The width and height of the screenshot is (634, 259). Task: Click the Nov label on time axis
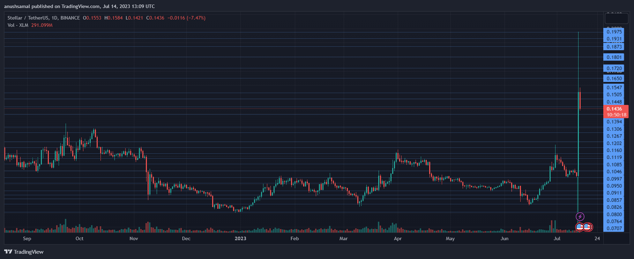(x=134, y=238)
